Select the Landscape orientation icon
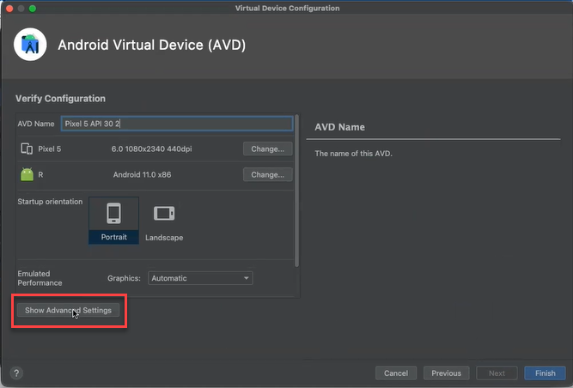This screenshot has width=573, height=388. (163, 213)
